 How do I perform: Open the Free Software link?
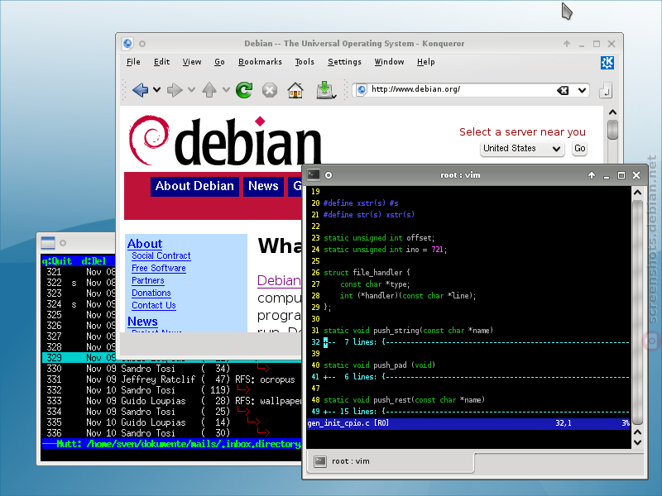(x=158, y=268)
